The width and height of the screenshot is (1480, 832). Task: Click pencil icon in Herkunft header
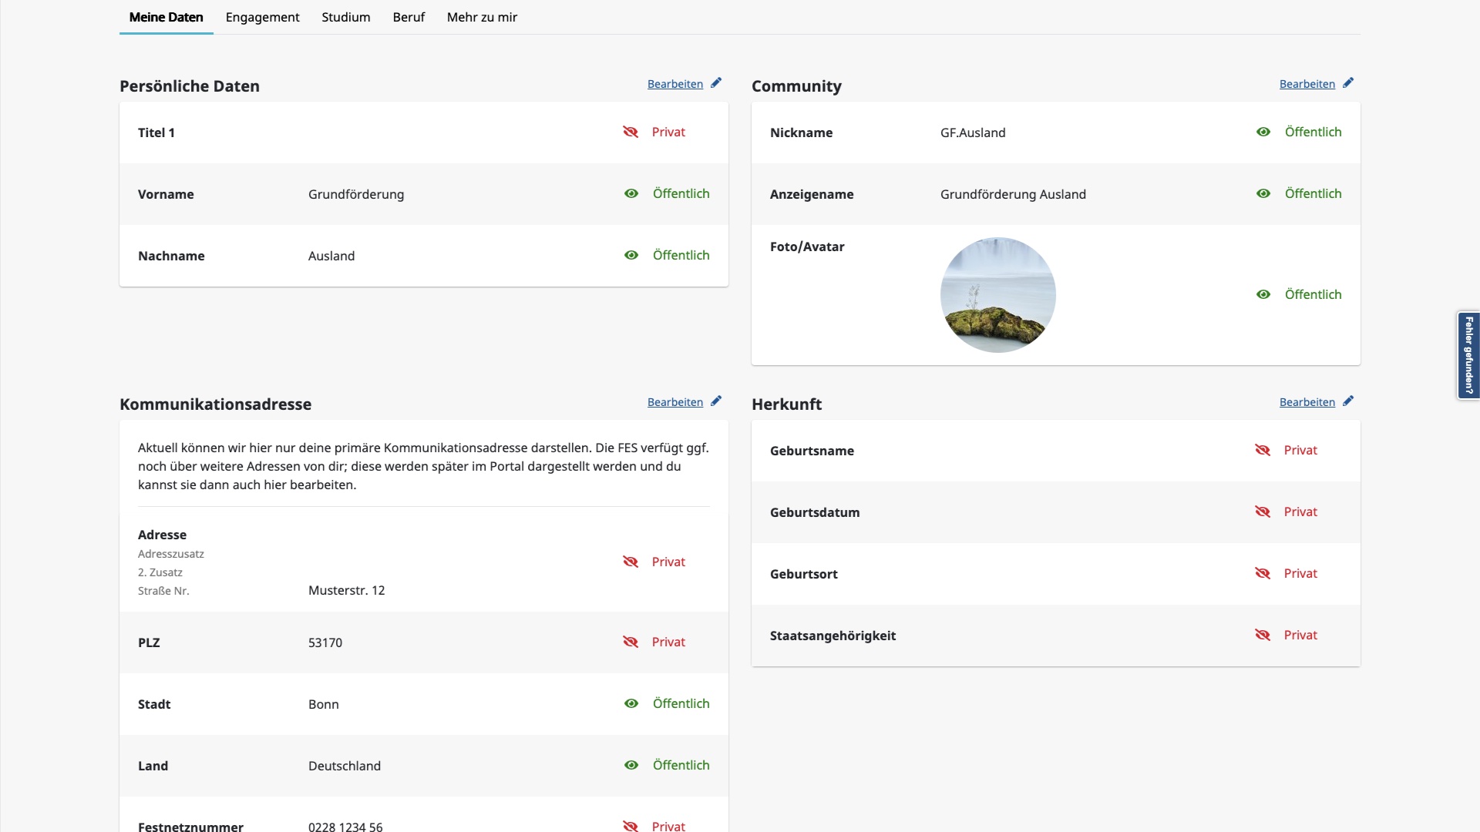tap(1348, 401)
